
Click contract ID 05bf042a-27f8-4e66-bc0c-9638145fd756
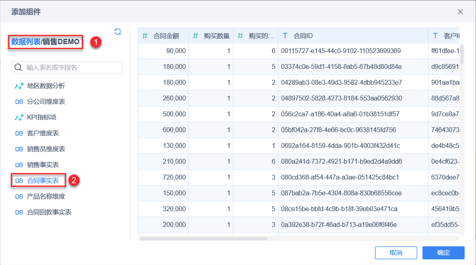[x=339, y=130]
